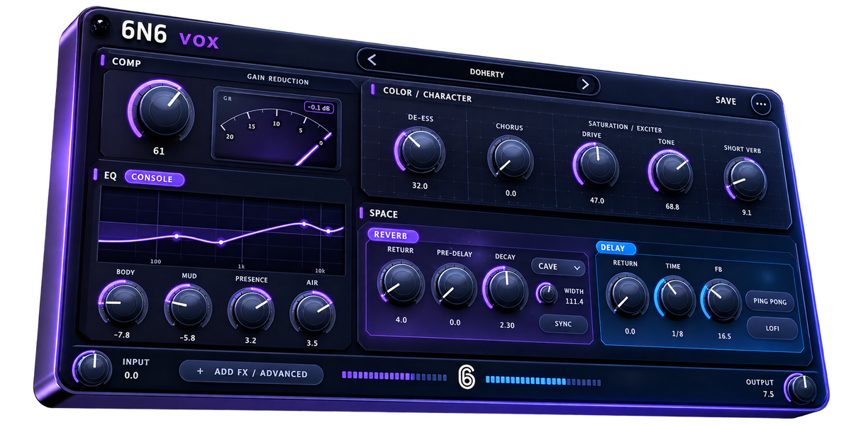This screenshot has height=425, width=851.
Task: Click the COMP value 61
Action: click(x=159, y=151)
